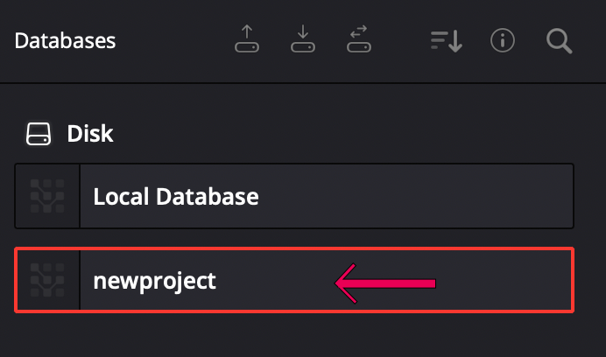Click blank header space between Databases and backup icon
This screenshot has width=606, height=357.
click(x=174, y=40)
